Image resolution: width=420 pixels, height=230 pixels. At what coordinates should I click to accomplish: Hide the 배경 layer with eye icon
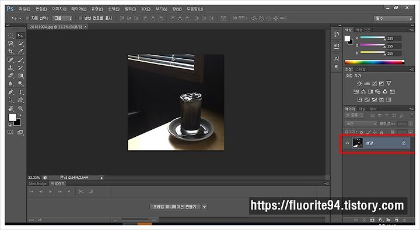click(x=348, y=143)
